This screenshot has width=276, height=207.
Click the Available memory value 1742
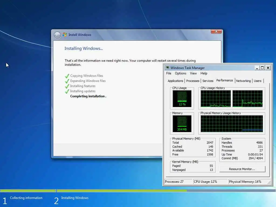pos(210,150)
